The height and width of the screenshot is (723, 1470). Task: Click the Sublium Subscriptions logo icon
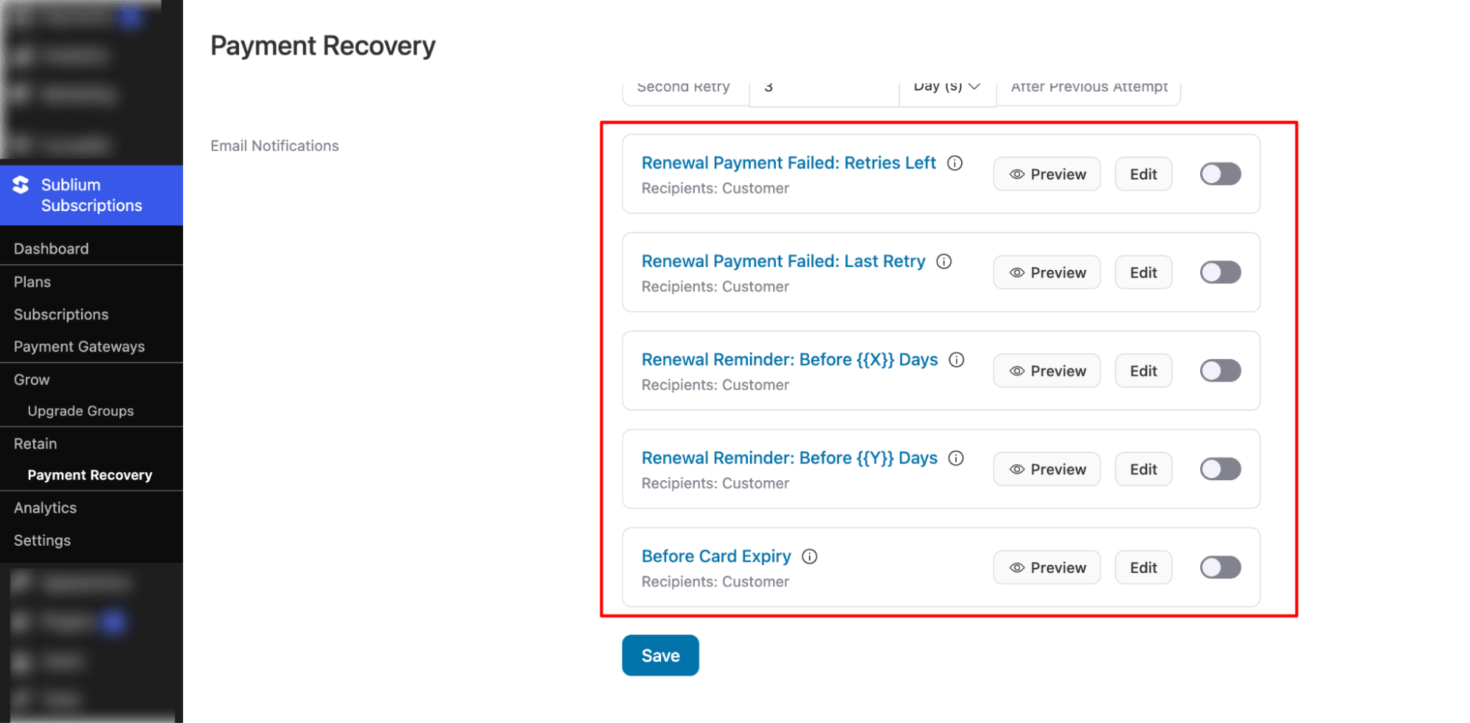pyautogui.click(x=21, y=186)
